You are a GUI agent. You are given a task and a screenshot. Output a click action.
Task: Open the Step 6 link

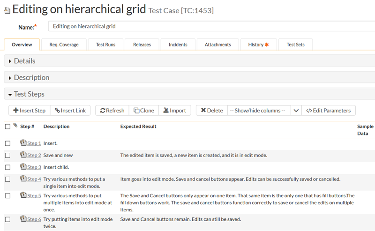(x=34, y=219)
